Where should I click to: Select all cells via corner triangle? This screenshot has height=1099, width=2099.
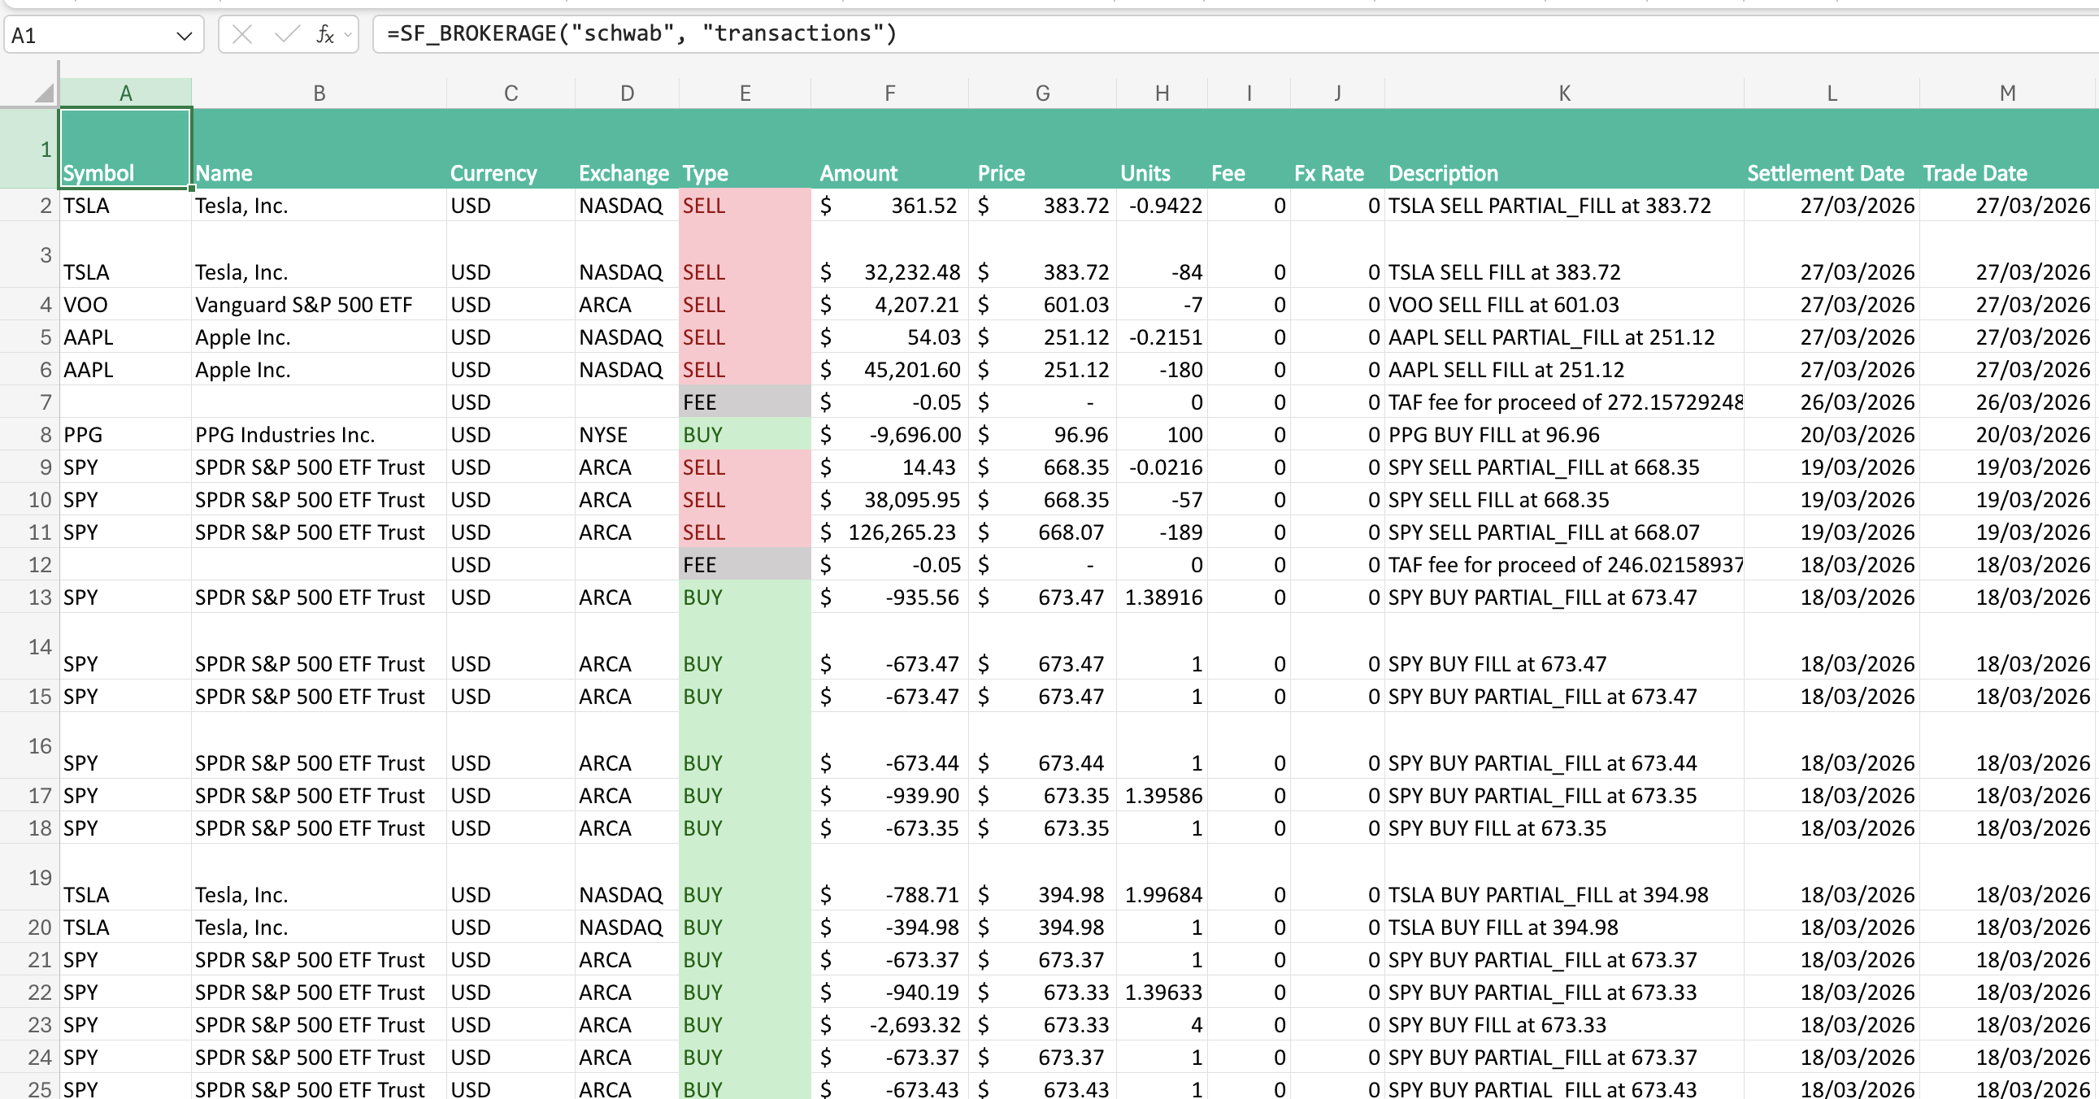45,93
